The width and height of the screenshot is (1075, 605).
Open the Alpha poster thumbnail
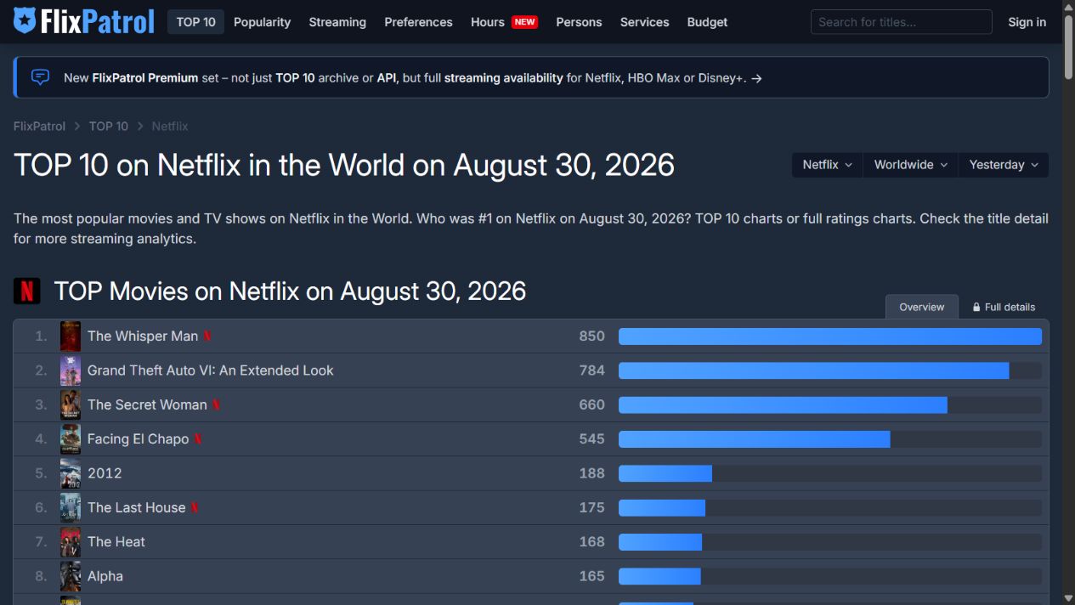(71, 576)
